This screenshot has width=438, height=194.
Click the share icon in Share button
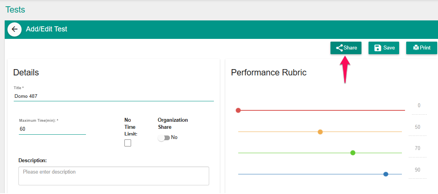click(x=339, y=48)
